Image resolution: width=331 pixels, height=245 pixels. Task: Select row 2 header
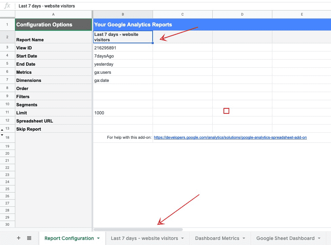click(7, 37)
